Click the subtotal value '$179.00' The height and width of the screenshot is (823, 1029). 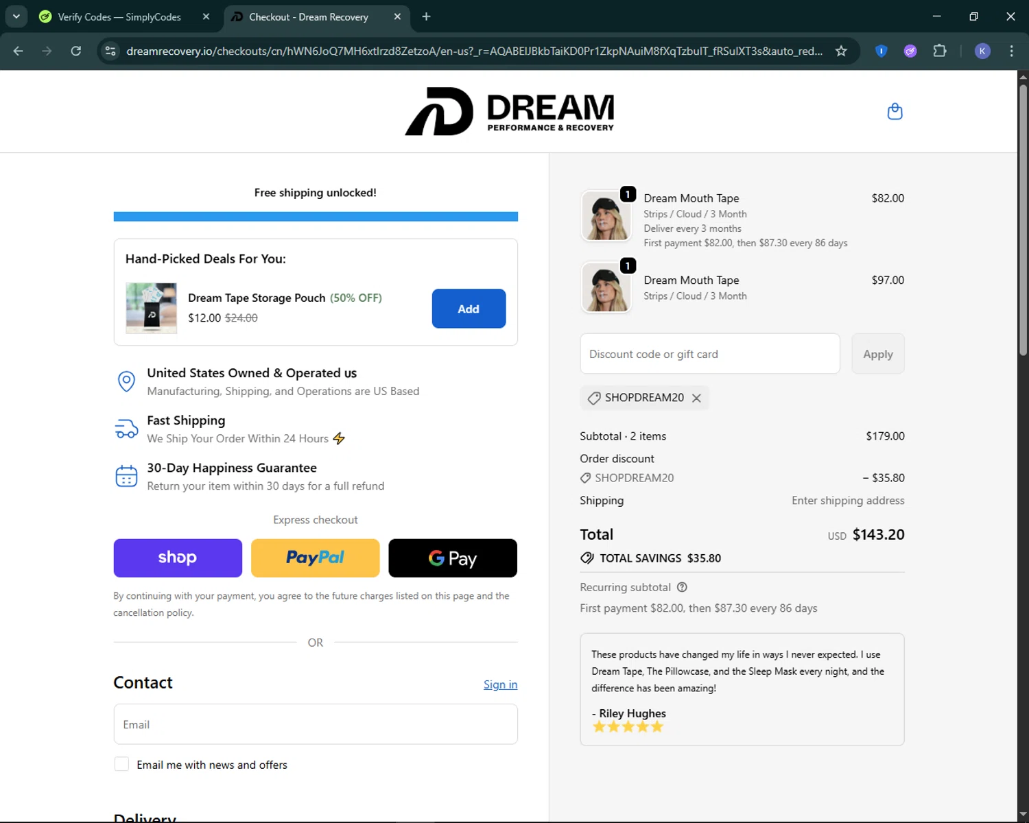[x=885, y=436]
